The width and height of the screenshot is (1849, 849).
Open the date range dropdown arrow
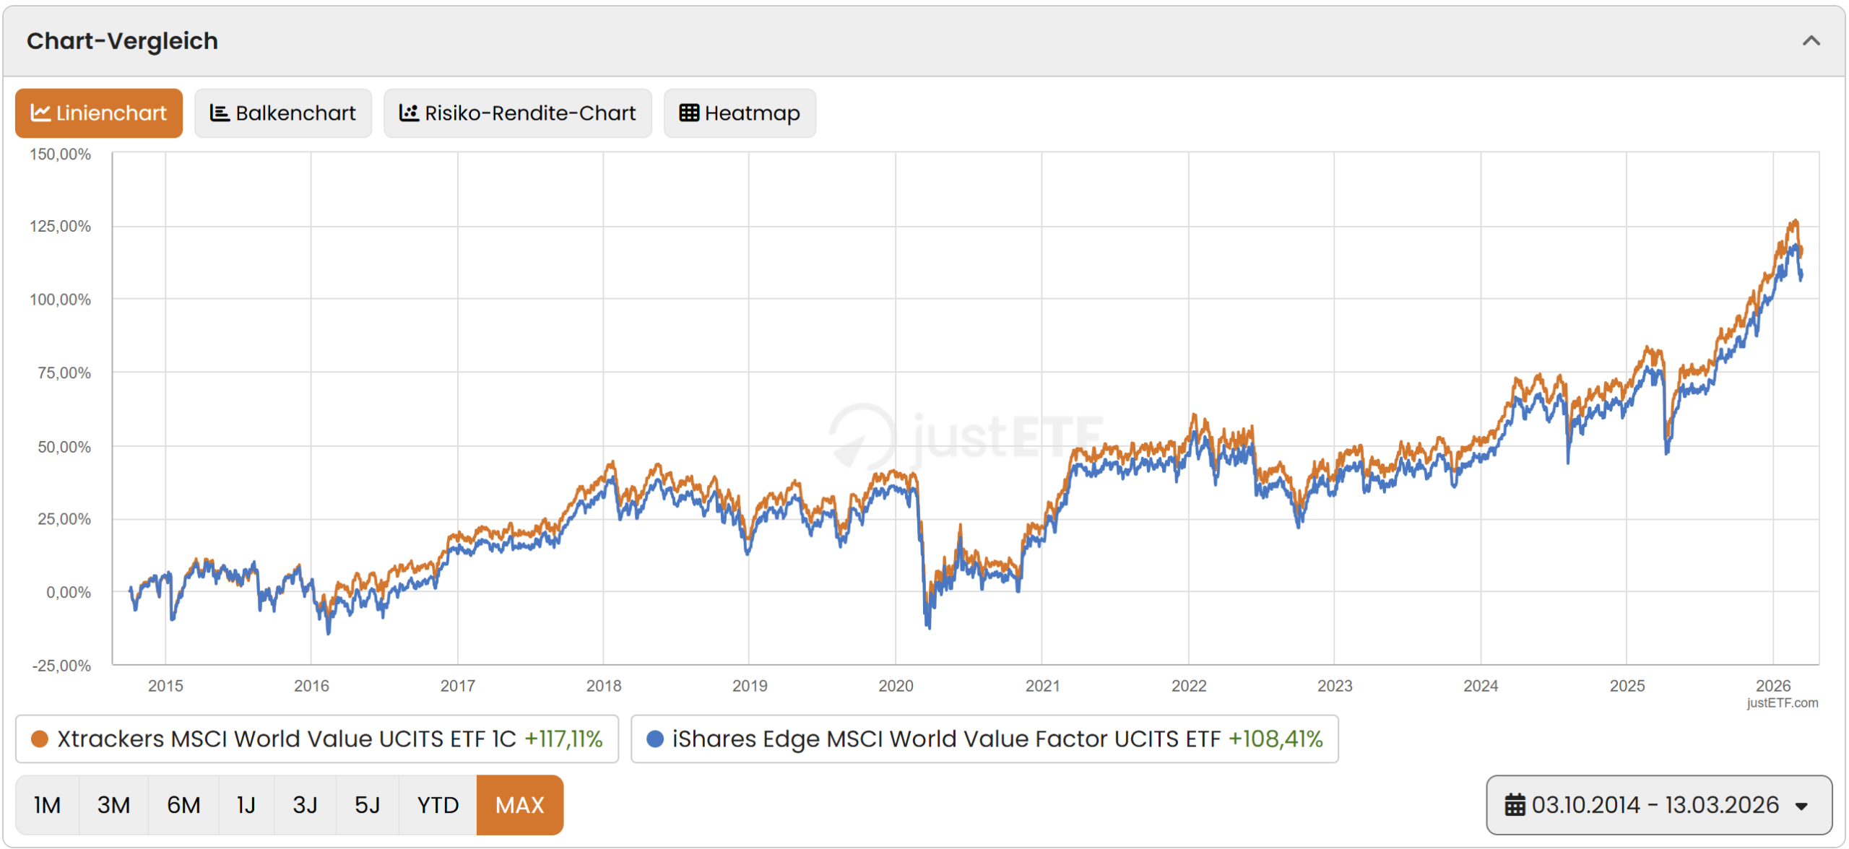click(x=1802, y=806)
